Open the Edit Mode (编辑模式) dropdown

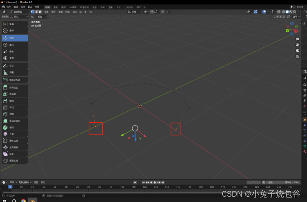point(19,12)
